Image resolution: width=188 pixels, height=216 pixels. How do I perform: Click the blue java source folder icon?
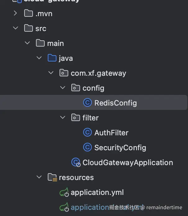coord(52,58)
